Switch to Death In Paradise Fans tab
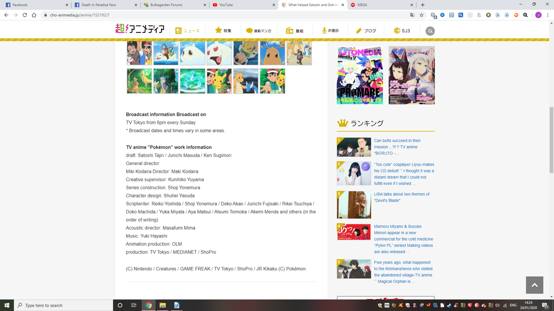 (105, 5)
